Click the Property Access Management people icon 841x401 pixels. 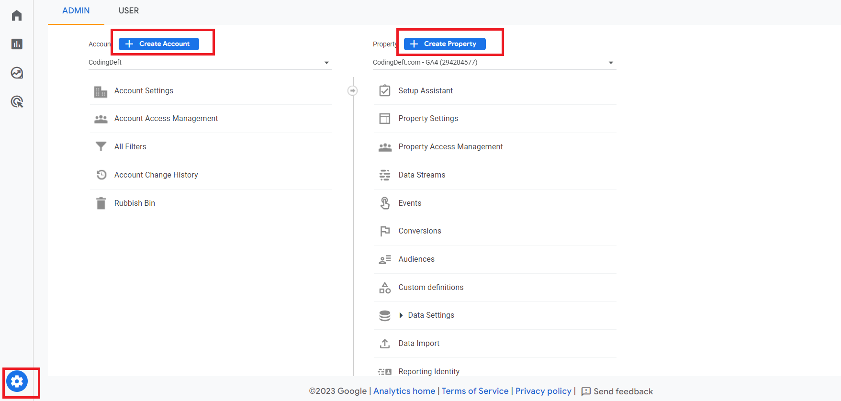tap(385, 147)
